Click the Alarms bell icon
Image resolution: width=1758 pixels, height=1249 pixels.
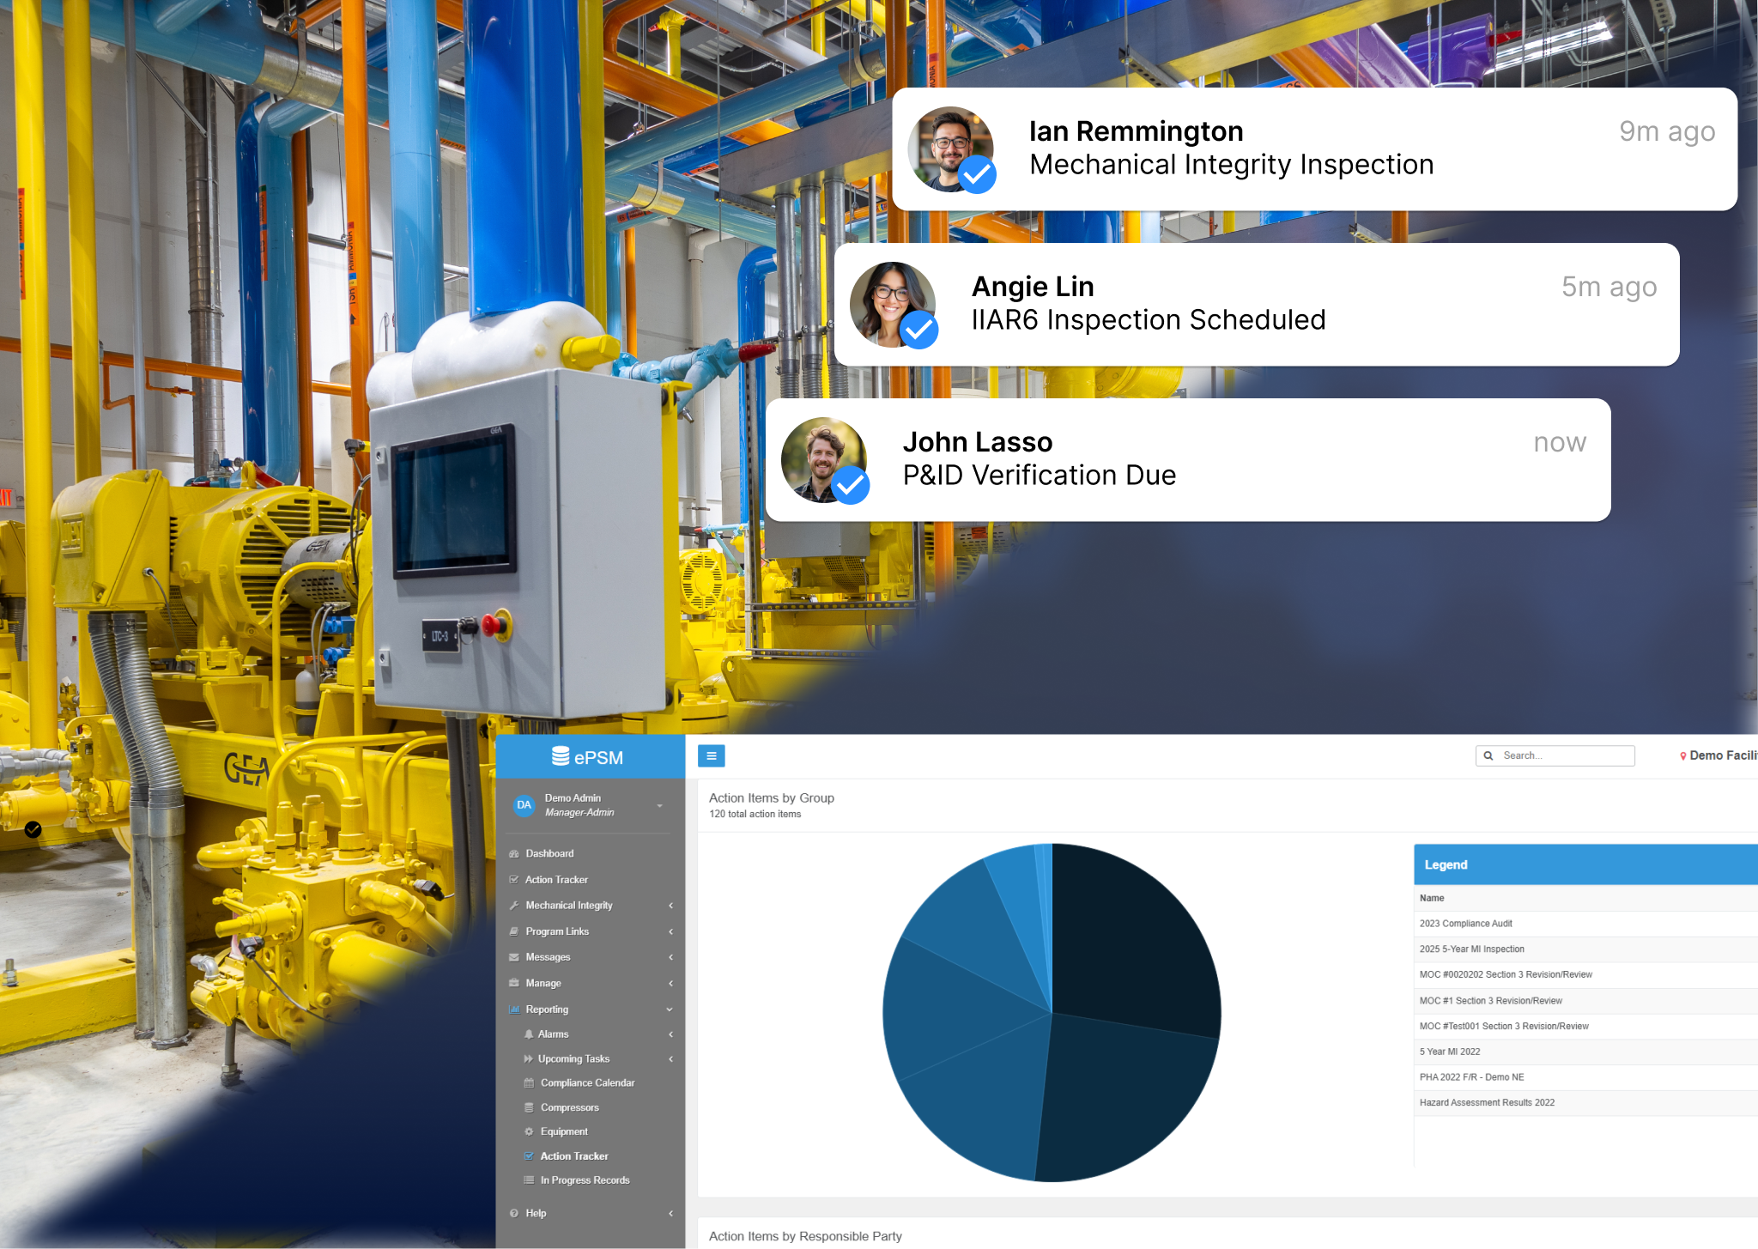pyautogui.click(x=529, y=1034)
